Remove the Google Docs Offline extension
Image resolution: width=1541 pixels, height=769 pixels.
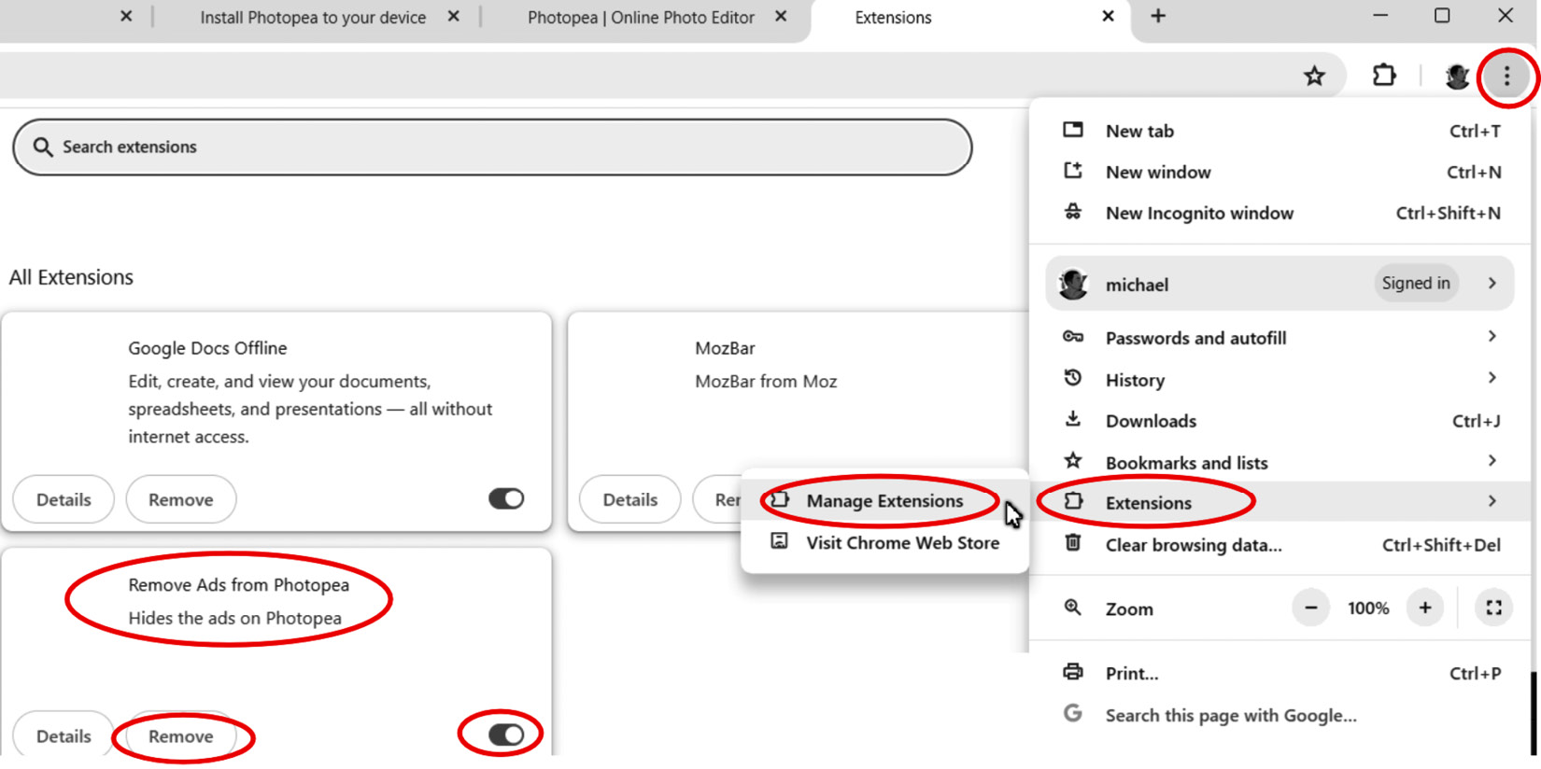pyautogui.click(x=181, y=499)
